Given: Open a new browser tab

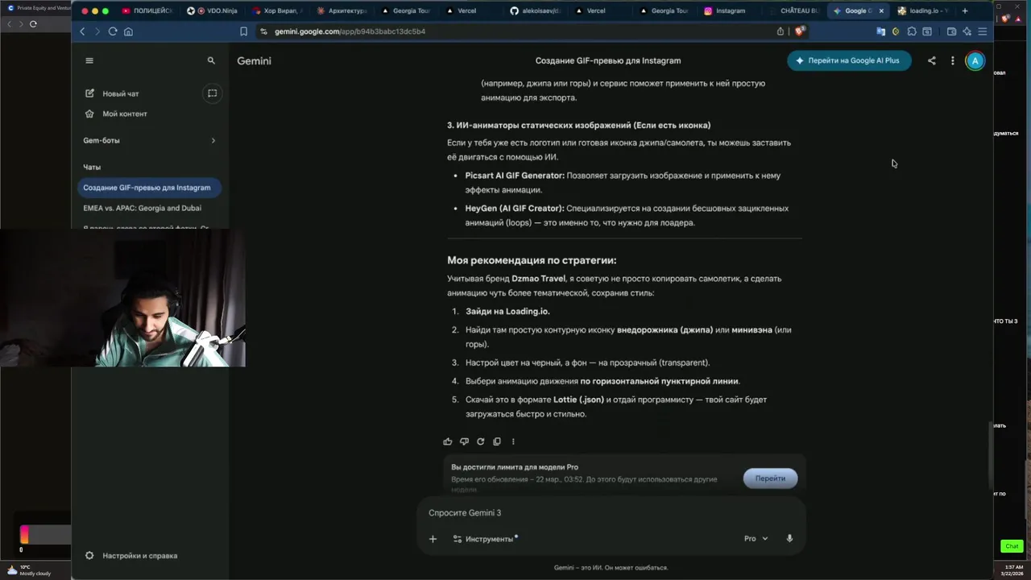Looking at the screenshot, I should [965, 11].
